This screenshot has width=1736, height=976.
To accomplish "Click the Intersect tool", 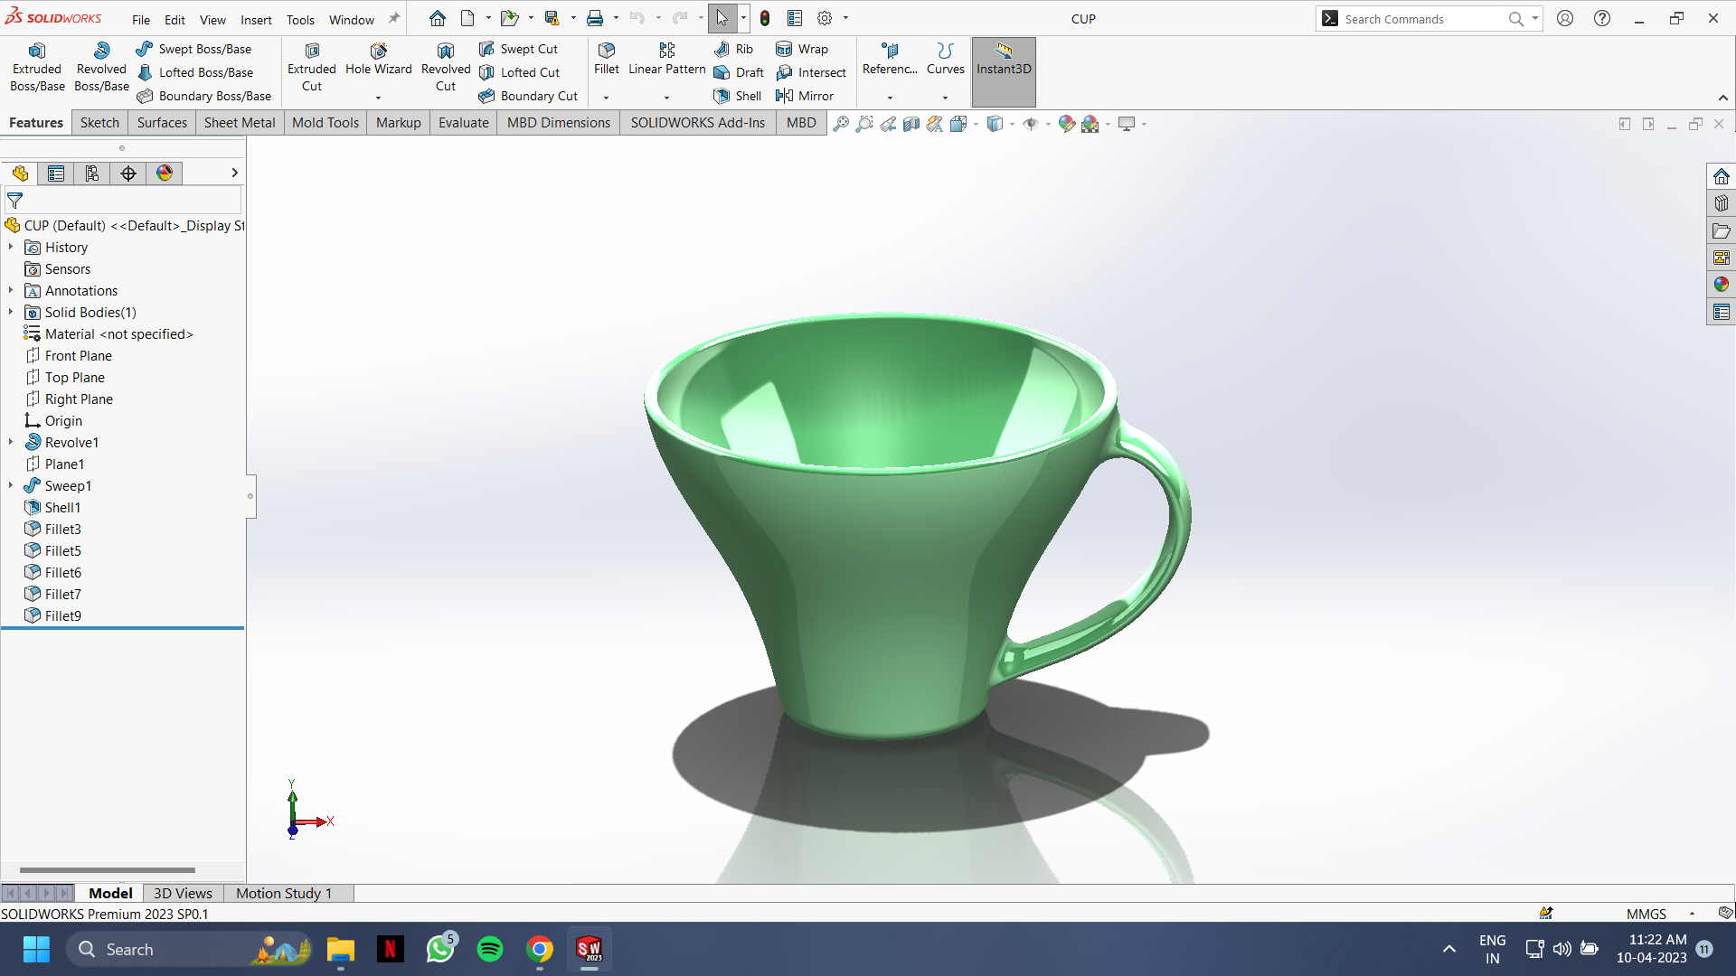I will (x=812, y=72).
